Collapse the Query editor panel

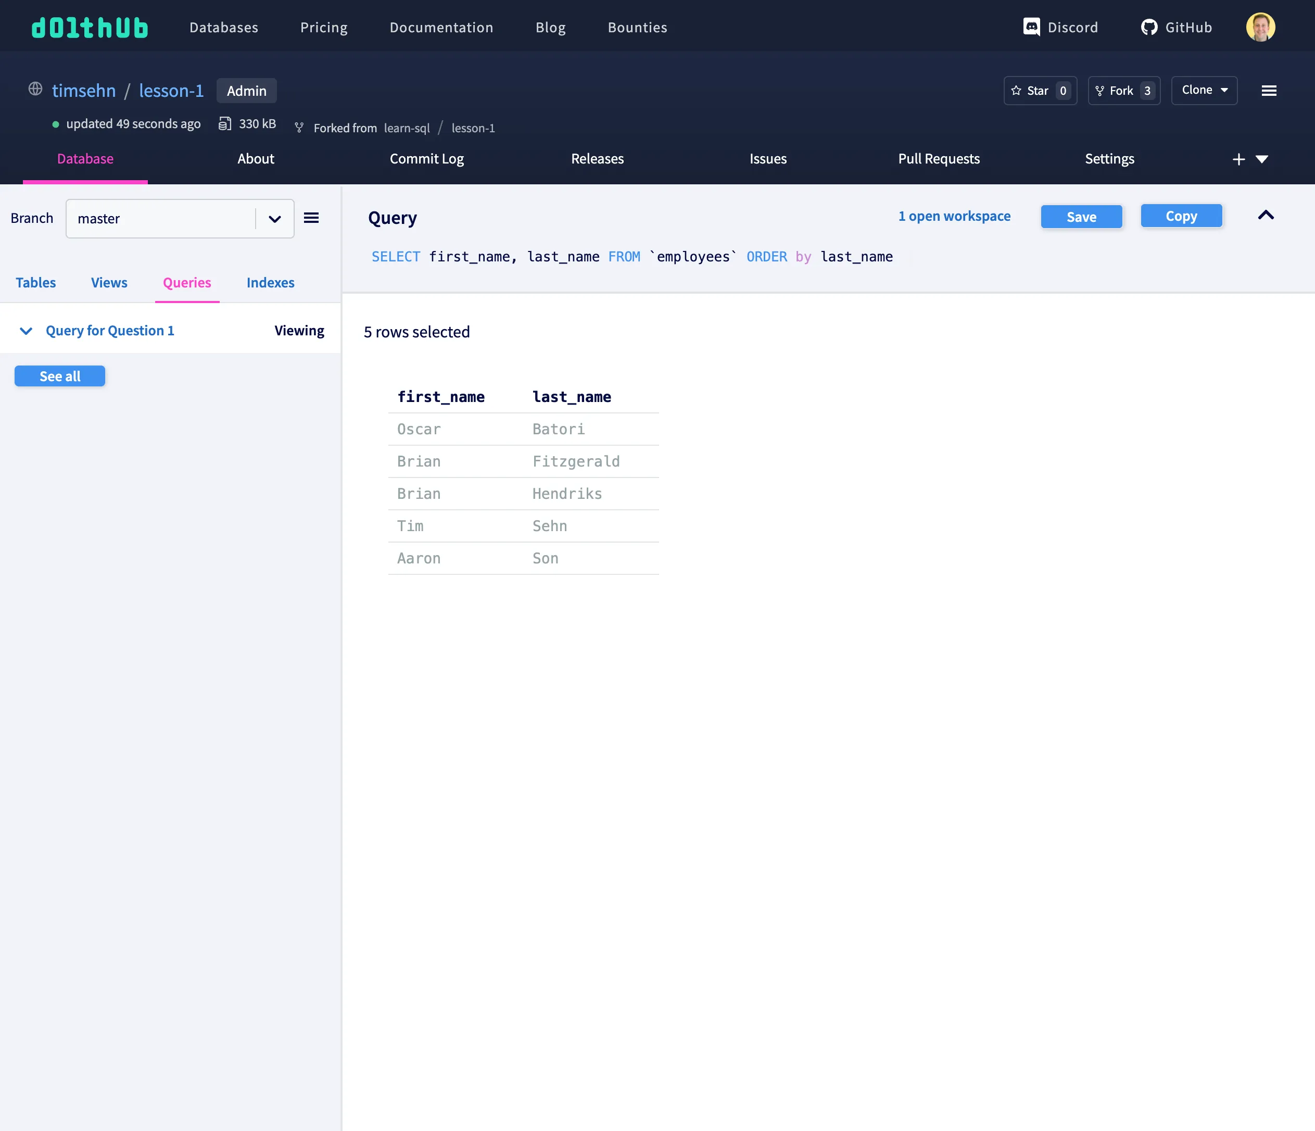(1266, 216)
